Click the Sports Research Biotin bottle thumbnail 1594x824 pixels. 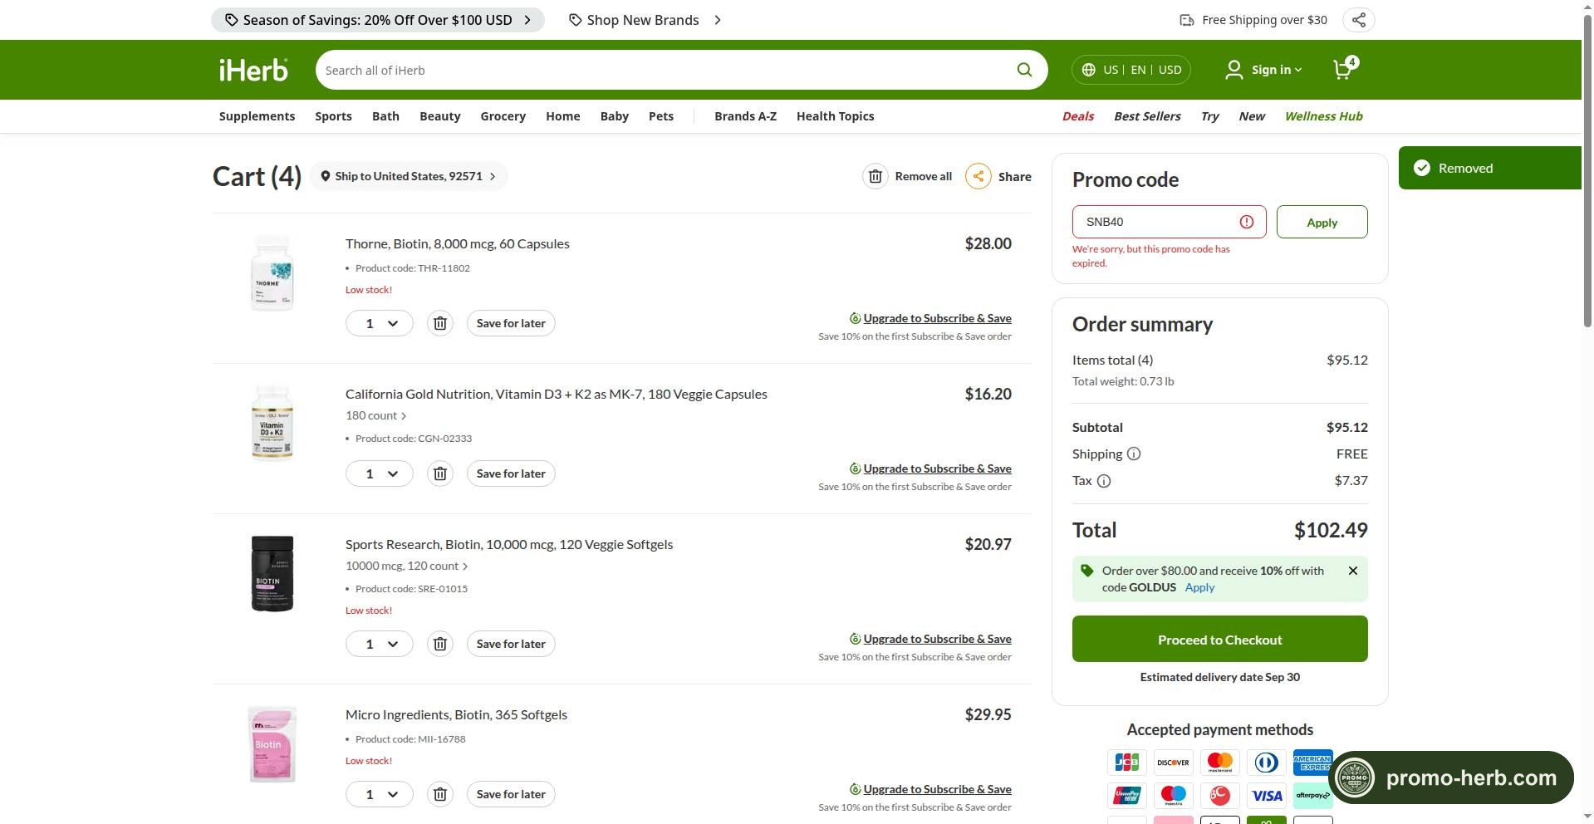click(272, 573)
